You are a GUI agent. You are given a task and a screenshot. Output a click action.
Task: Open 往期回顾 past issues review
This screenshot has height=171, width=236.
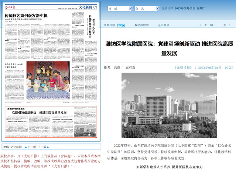109,25
